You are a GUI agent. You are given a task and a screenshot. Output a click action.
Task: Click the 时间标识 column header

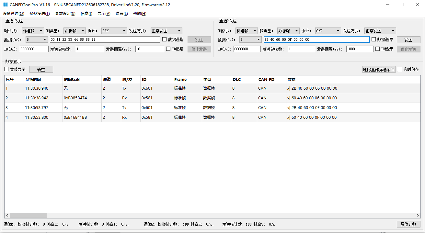pyautogui.click(x=82, y=79)
